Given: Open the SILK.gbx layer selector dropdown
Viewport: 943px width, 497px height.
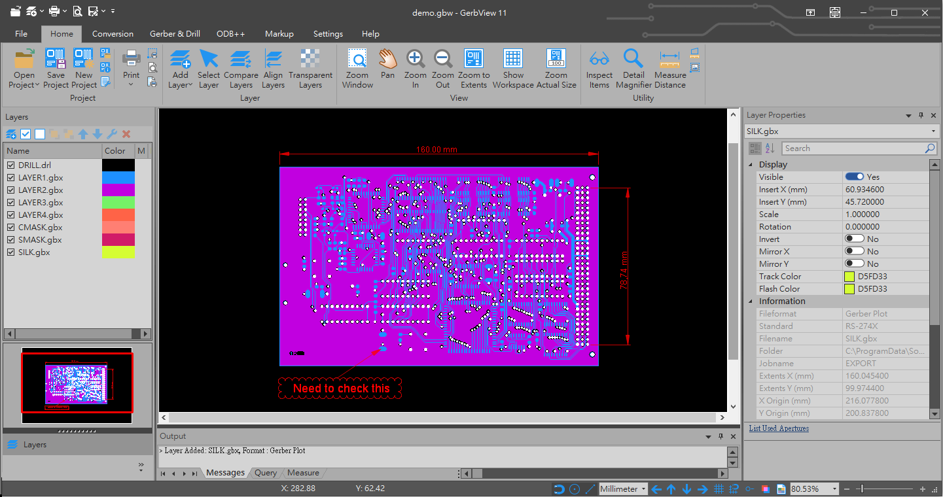Looking at the screenshot, I should tap(933, 131).
